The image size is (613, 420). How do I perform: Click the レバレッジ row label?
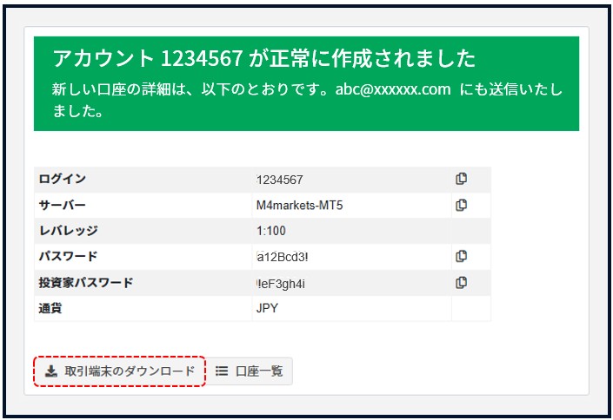coord(68,232)
